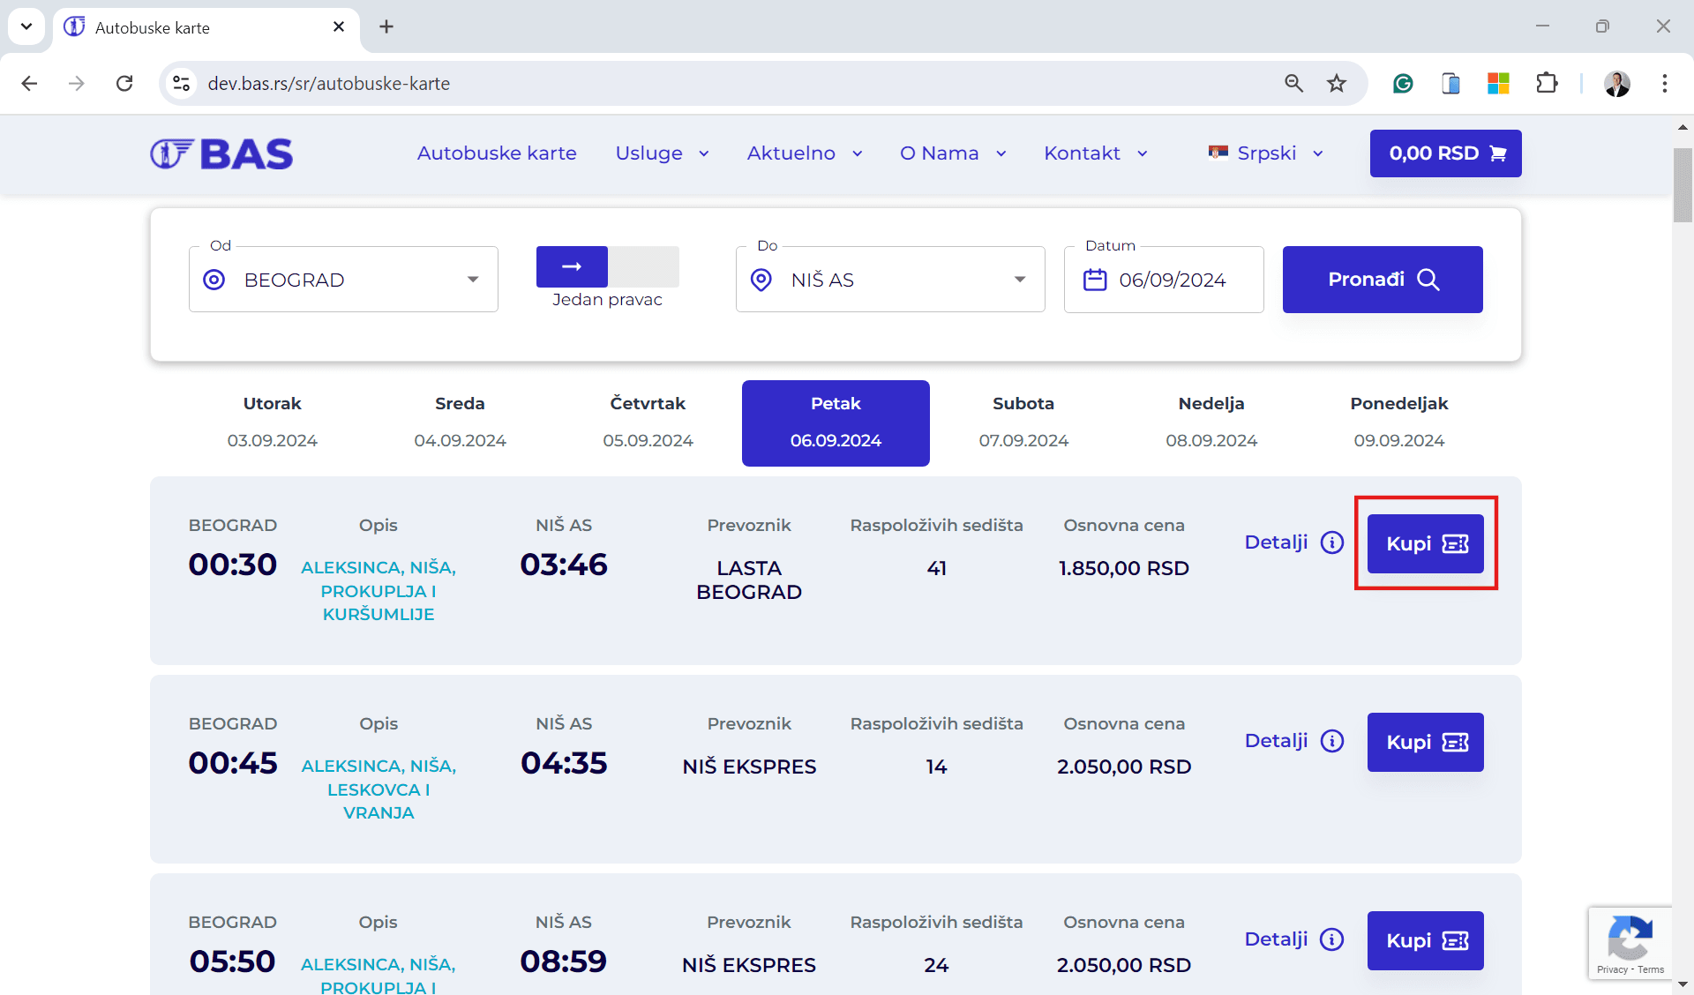Click the route description ALEKSINCA, NIŠA, PROKUPLJA I KURŠUMLIJE

point(379,591)
